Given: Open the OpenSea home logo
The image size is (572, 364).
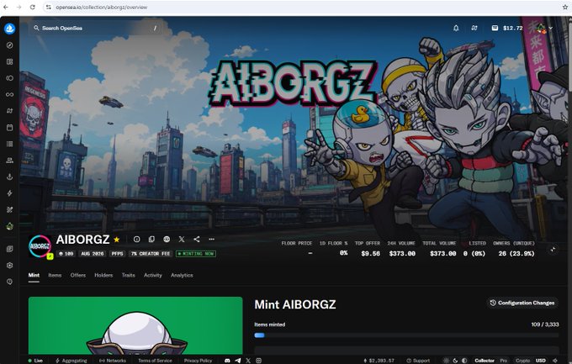Looking at the screenshot, I should [10, 29].
